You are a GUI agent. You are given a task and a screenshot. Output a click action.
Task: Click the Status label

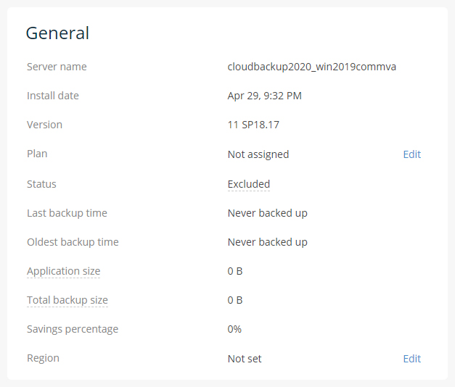pyautogui.click(x=41, y=184)
